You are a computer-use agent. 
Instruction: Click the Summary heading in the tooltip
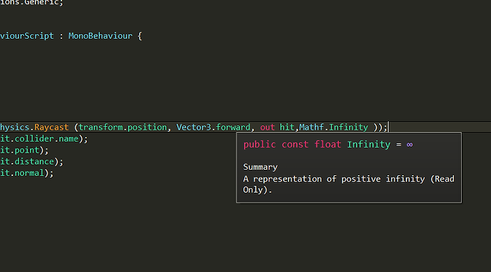261,167
